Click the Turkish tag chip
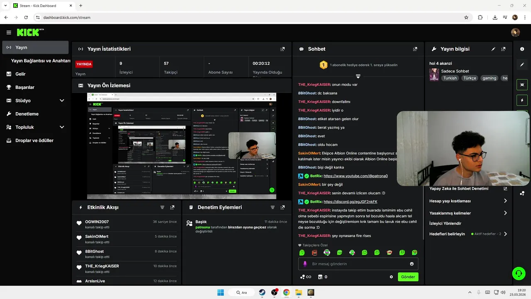This screenshot has height=299, width=531. pyautogui.click(x=450, y=78)
